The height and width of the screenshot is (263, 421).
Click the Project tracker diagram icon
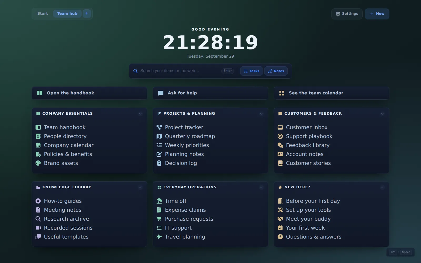coord(159,127)
